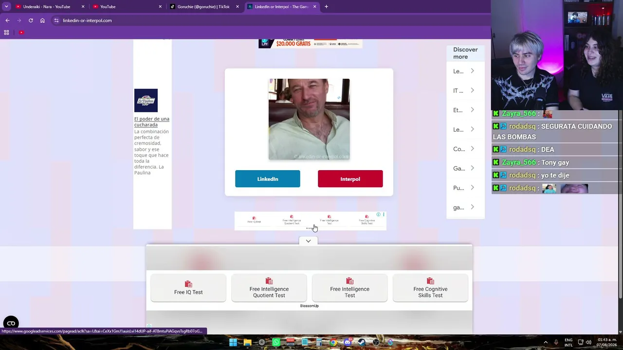Screen dimensions: 623x350
Task: Close the plain YouTube tab
Action: 160,7
